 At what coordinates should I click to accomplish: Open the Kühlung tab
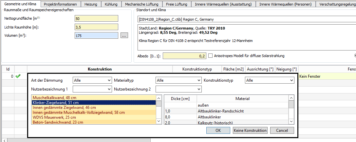[111, 4]
